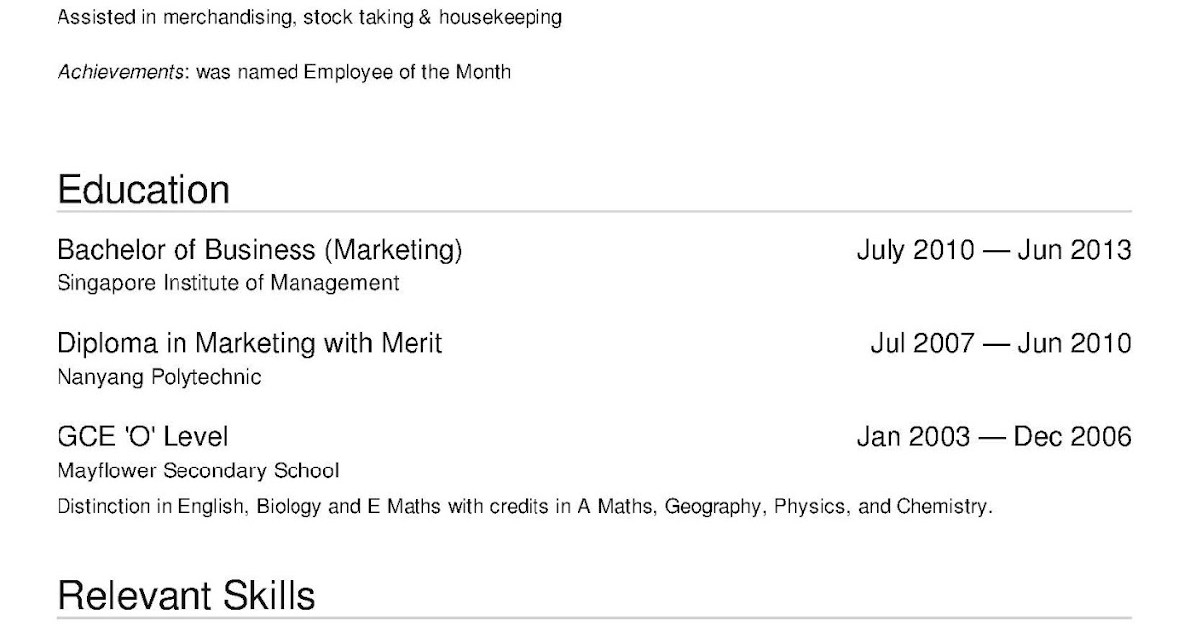Select the GCE 'O' Level entry title

pos(143,436)
